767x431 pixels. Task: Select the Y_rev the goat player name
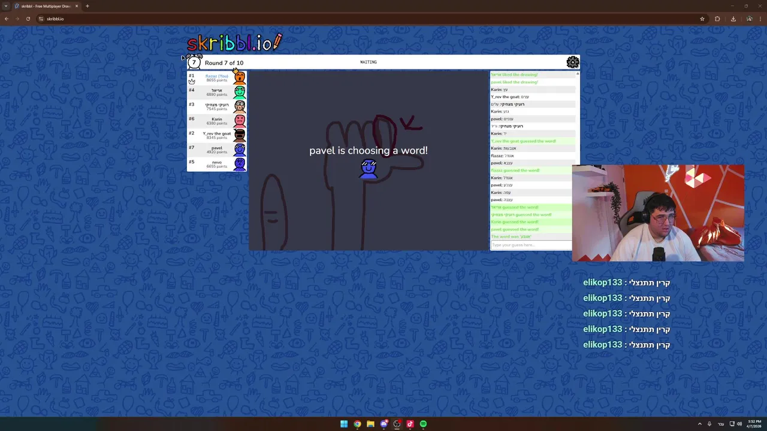[x=217, y=133]
